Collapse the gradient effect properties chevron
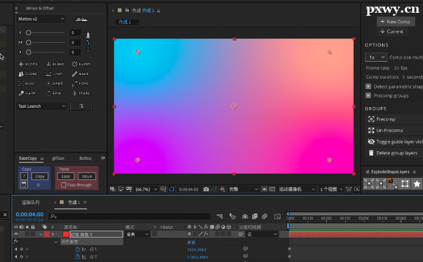 coord(56,242)
